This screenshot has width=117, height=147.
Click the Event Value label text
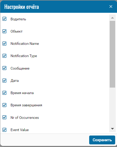20,130
